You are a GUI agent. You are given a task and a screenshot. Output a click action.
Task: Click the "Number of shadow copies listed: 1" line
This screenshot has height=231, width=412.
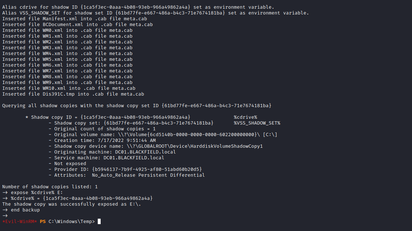point(50,187)
